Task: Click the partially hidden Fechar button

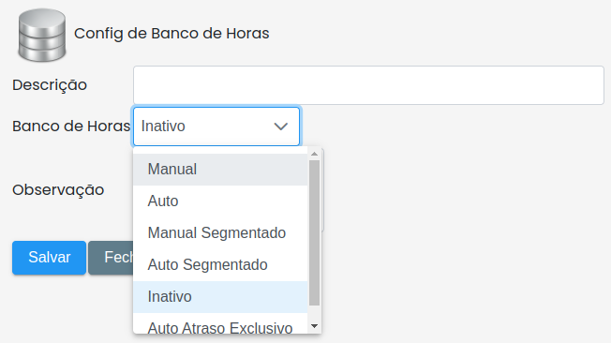Action: 112,258
